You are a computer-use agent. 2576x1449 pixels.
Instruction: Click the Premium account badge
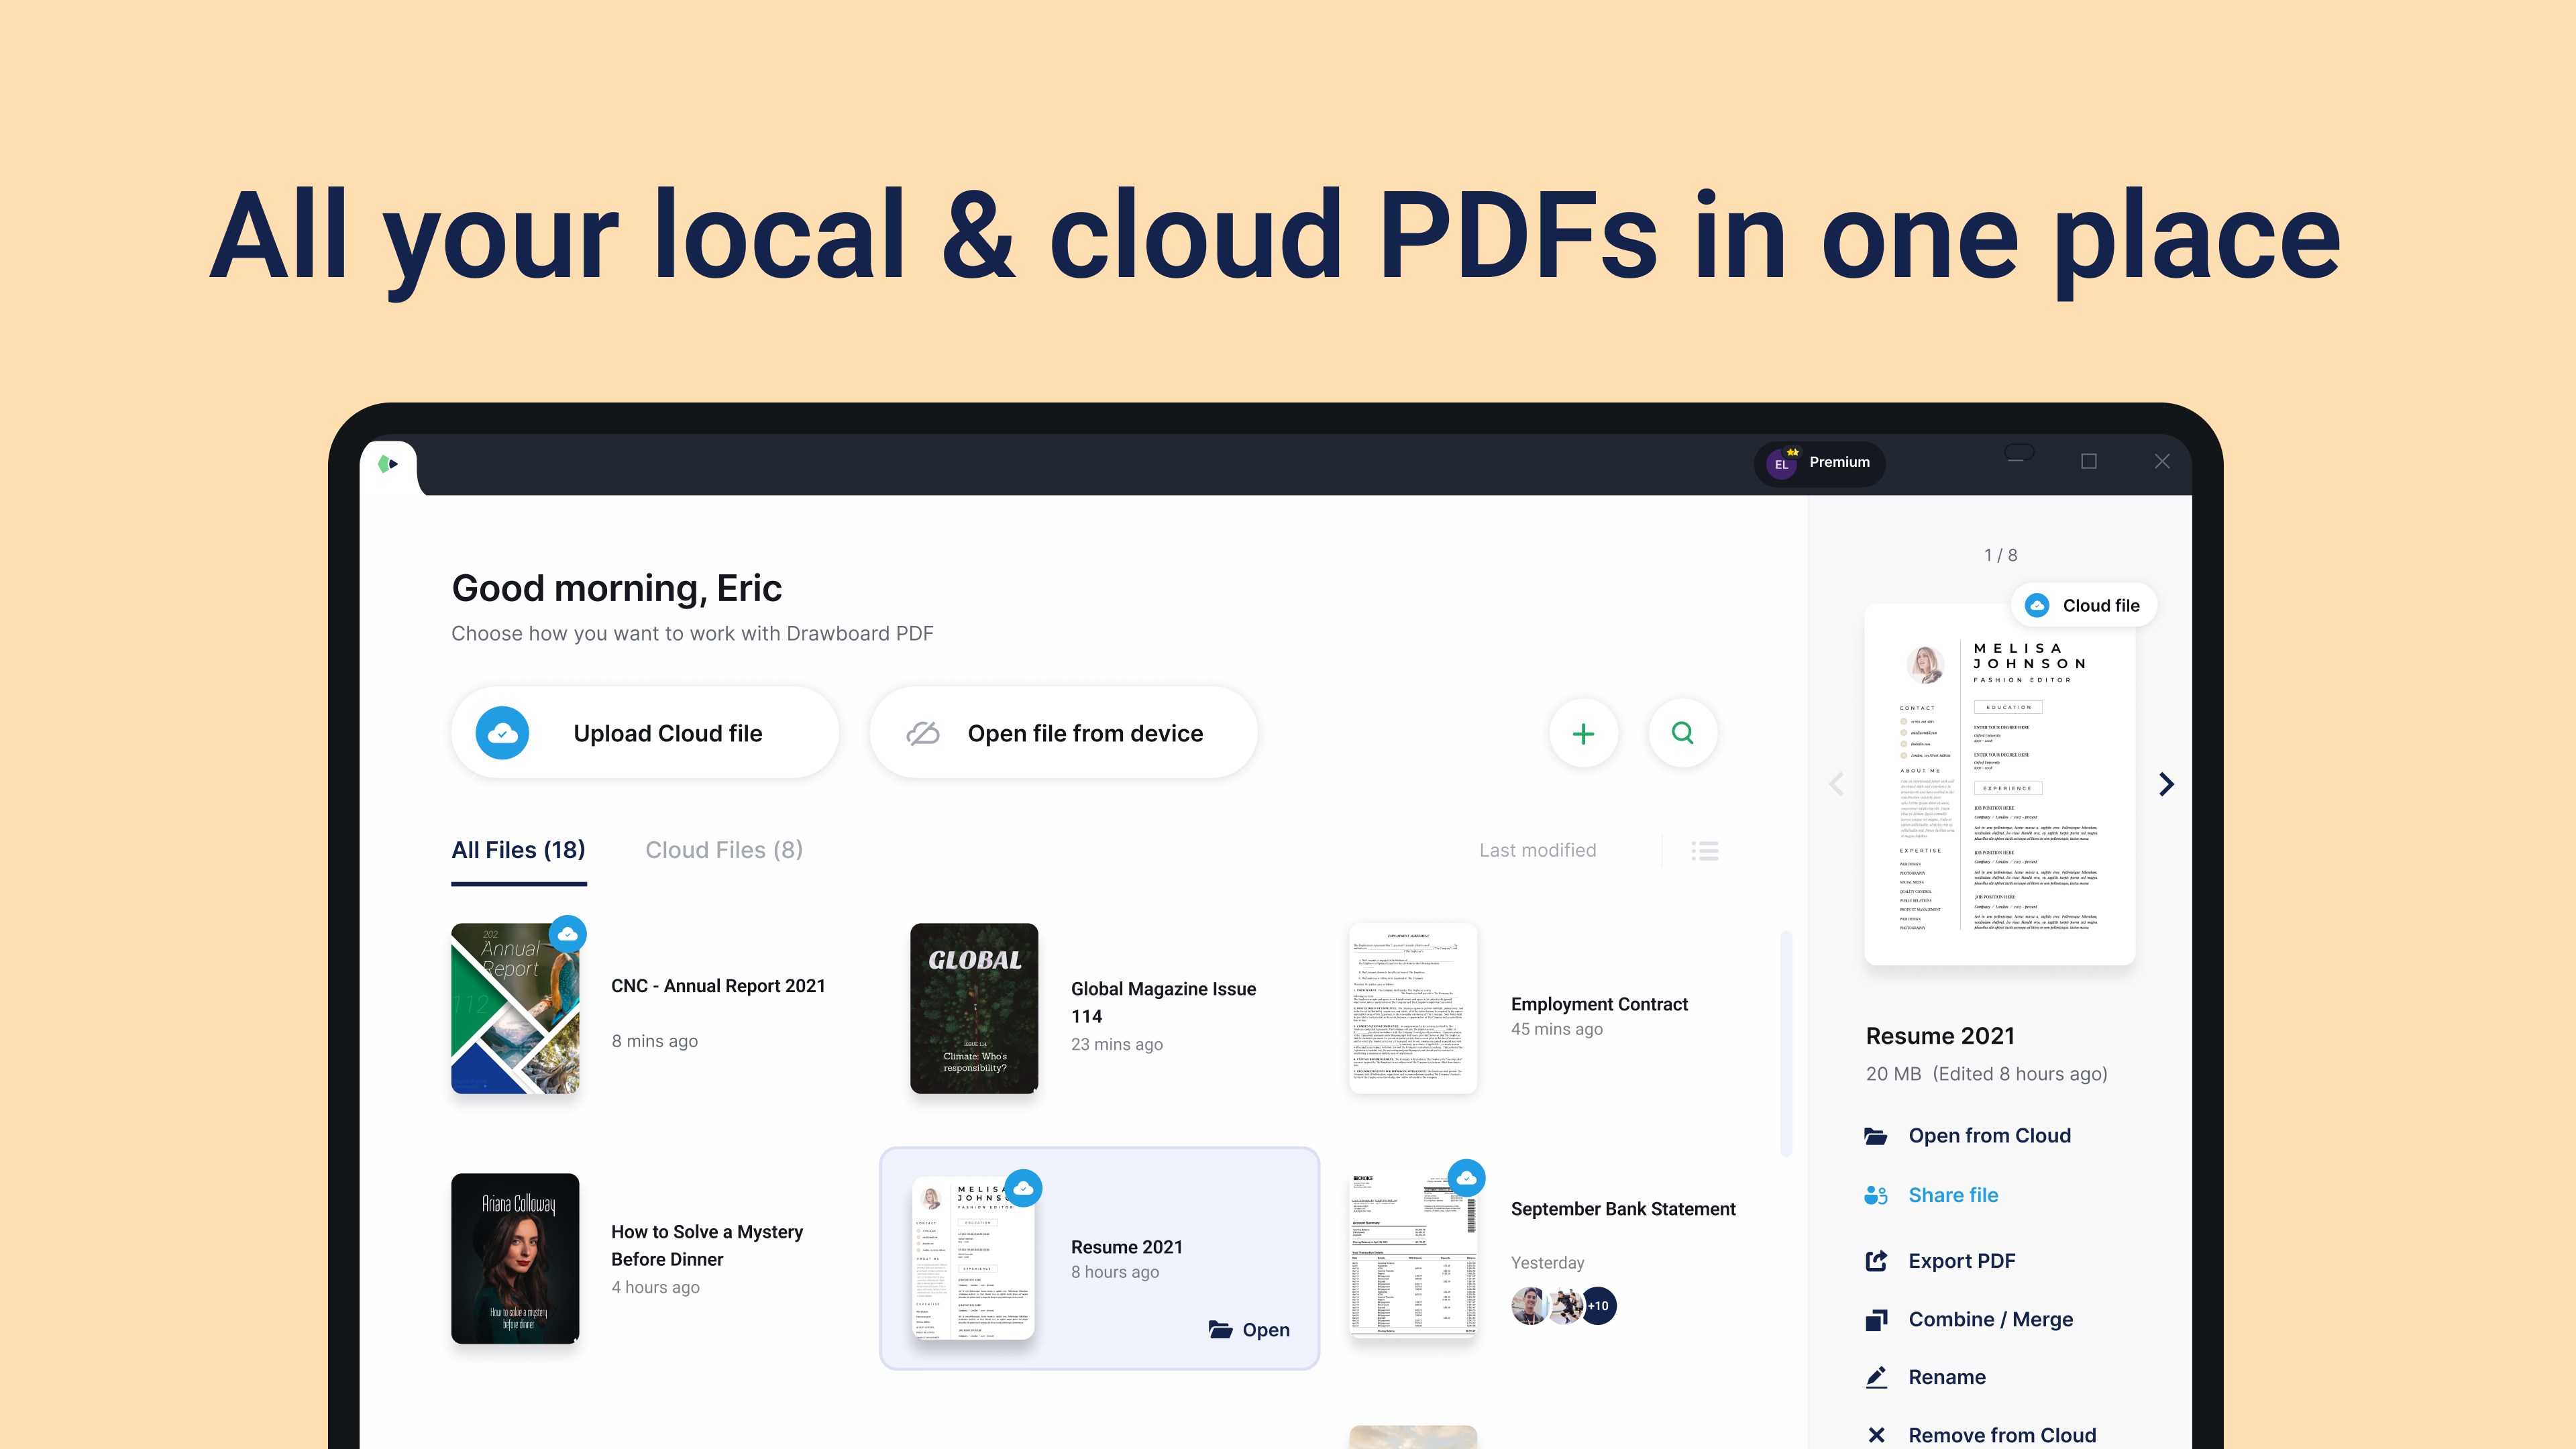(1819, 462)
